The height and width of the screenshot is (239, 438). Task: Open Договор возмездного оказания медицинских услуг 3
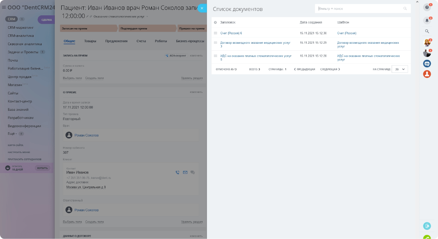(x=255, y=43)
